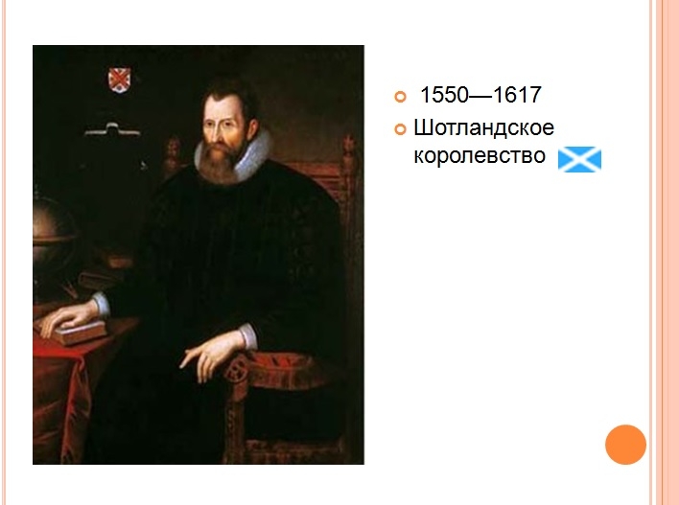
Task: Click the large solid orange circle
Action: (x=625, y=445)
